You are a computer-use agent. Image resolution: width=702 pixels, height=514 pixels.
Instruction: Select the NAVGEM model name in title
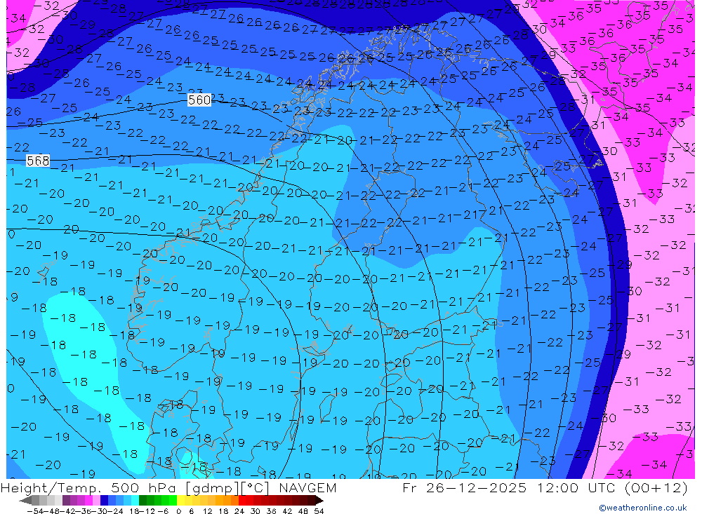point(307,487)
